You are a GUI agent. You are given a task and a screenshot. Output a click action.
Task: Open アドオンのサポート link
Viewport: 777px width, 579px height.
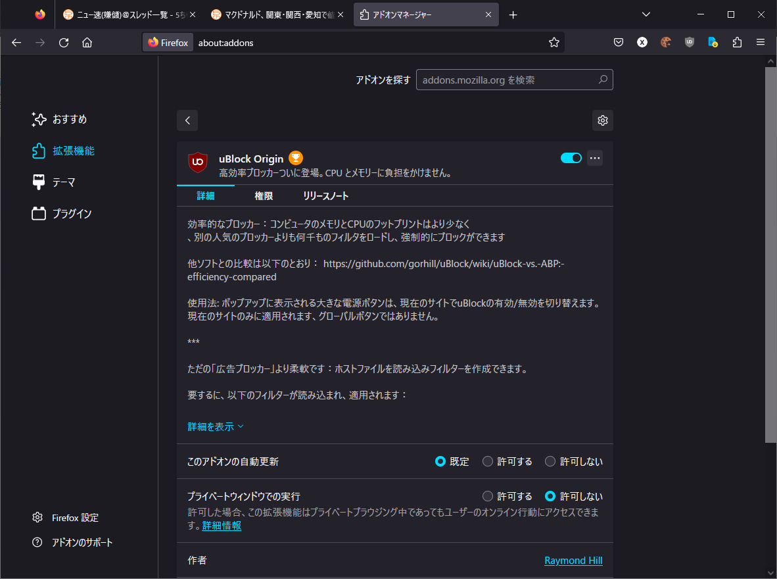click(72, 542)
